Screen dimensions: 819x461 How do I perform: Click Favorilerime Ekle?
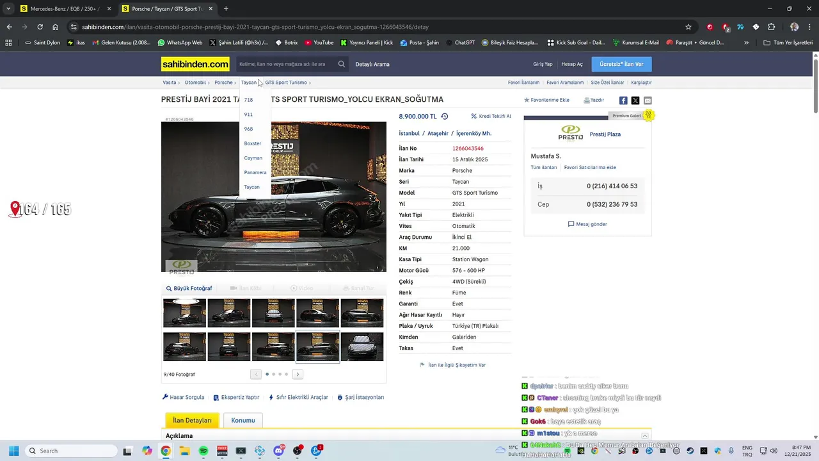click(x=546, y=100)
